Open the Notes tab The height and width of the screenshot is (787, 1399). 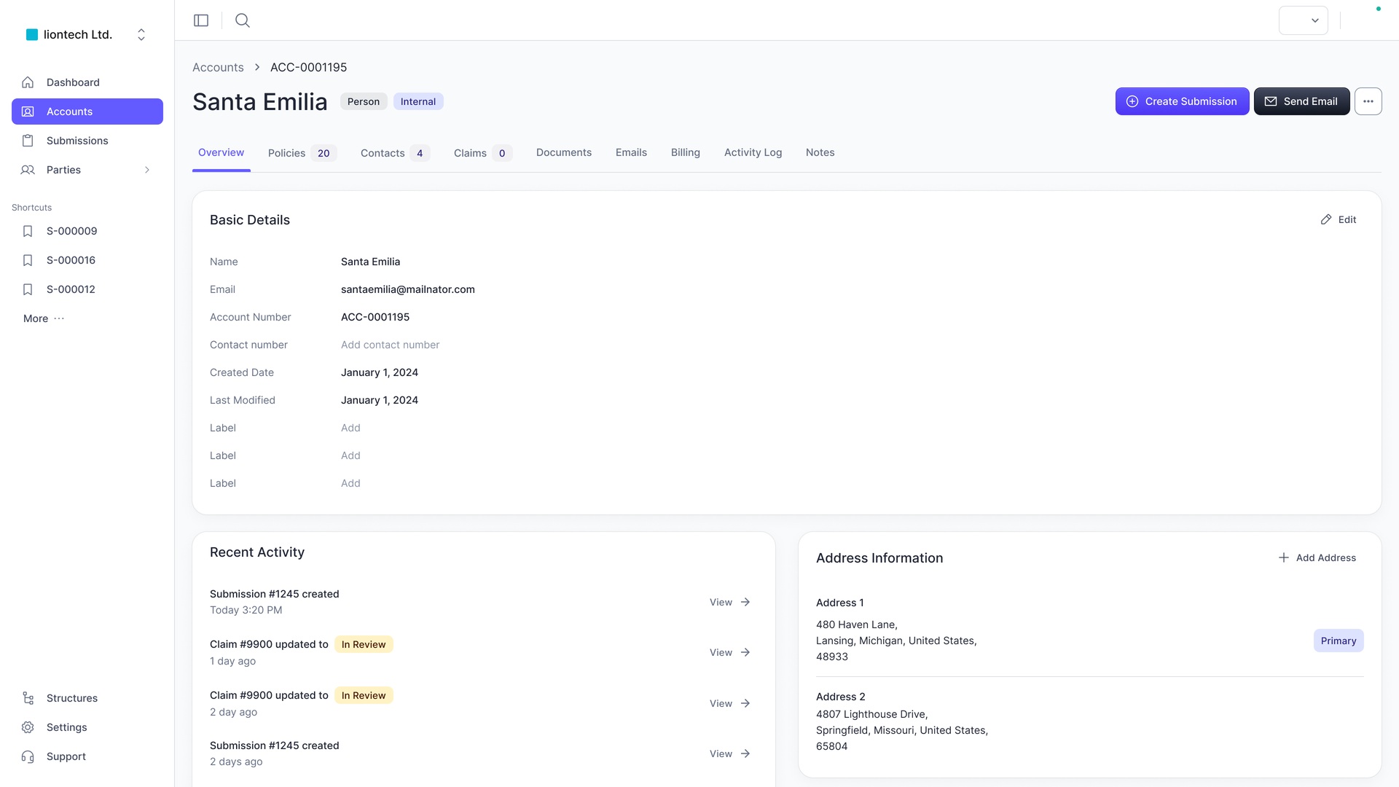[x=820, y=152]
